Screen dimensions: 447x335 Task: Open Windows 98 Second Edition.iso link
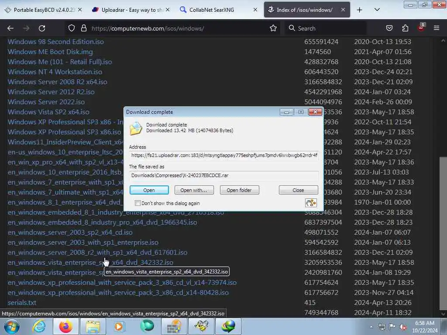point(56,42)
